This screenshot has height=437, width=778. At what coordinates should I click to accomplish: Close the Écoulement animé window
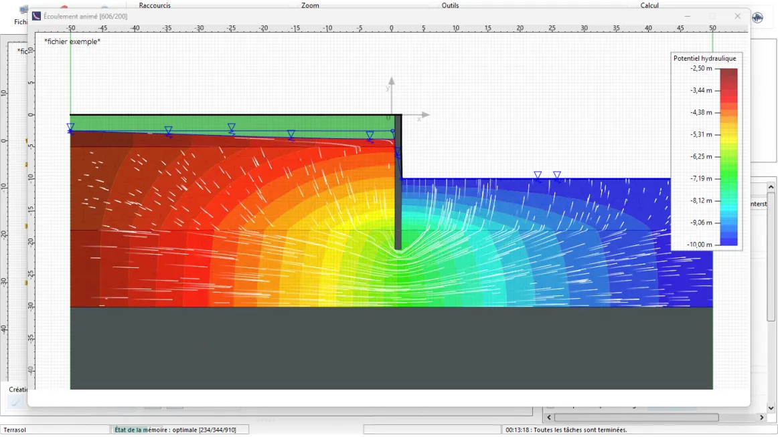pos(737,16)
